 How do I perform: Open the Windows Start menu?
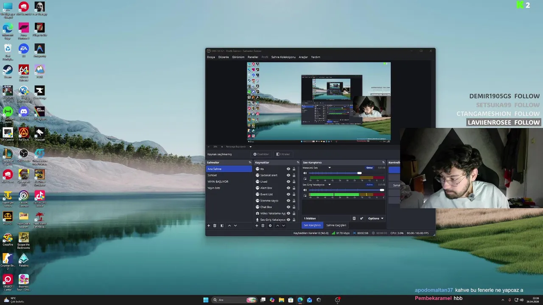pyautogui.click(x=206, y=300)
